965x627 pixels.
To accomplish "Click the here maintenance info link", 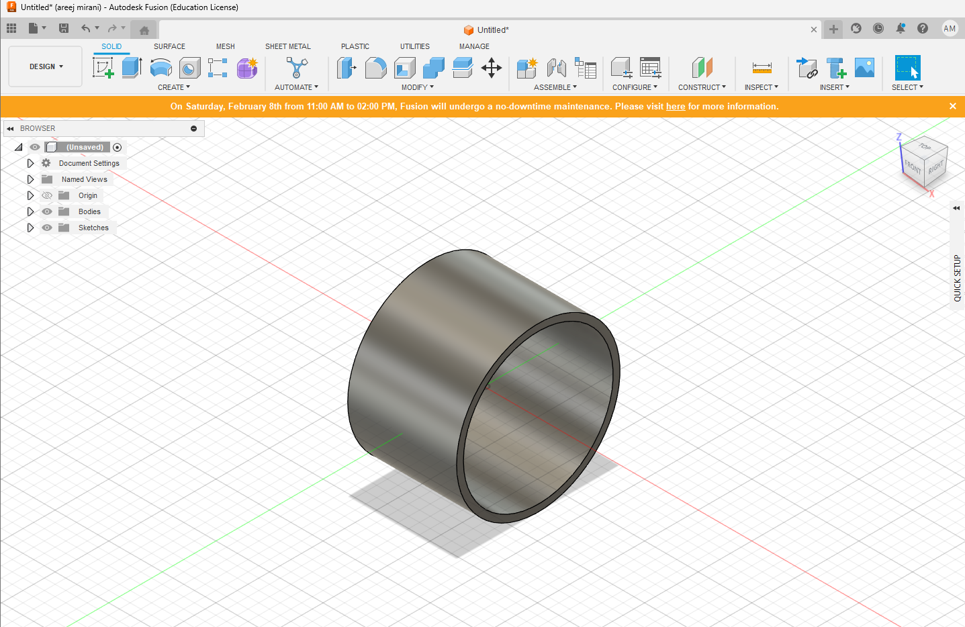I will point(676,106).
